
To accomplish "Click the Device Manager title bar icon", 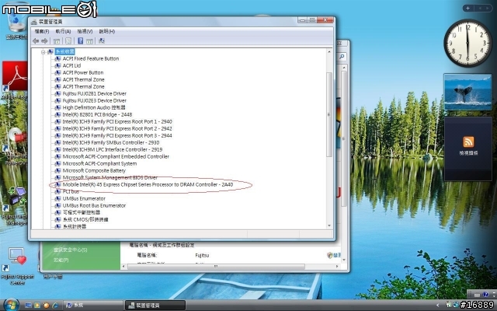I will pos(34,22).
